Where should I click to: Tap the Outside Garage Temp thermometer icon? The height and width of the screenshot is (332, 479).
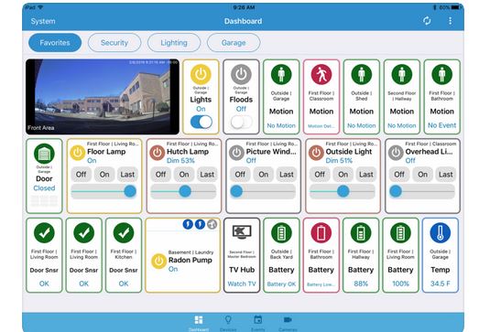441,233
